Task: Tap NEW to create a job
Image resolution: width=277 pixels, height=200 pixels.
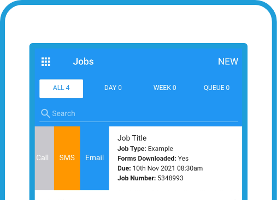Action: pyautogui.click(x=228, y=62)
